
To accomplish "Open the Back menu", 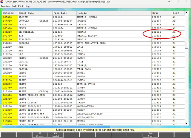I will (x=14, y=6).
